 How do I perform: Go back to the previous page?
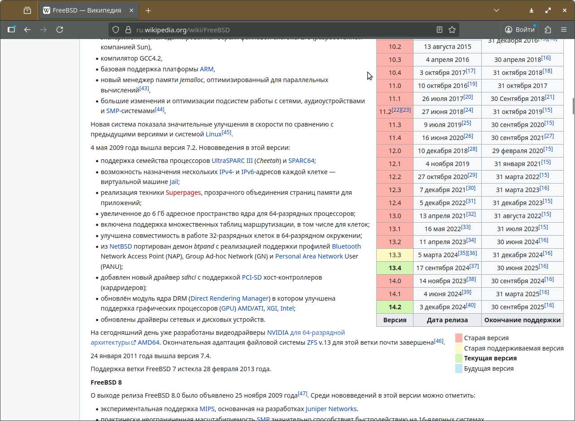(27, 30)
